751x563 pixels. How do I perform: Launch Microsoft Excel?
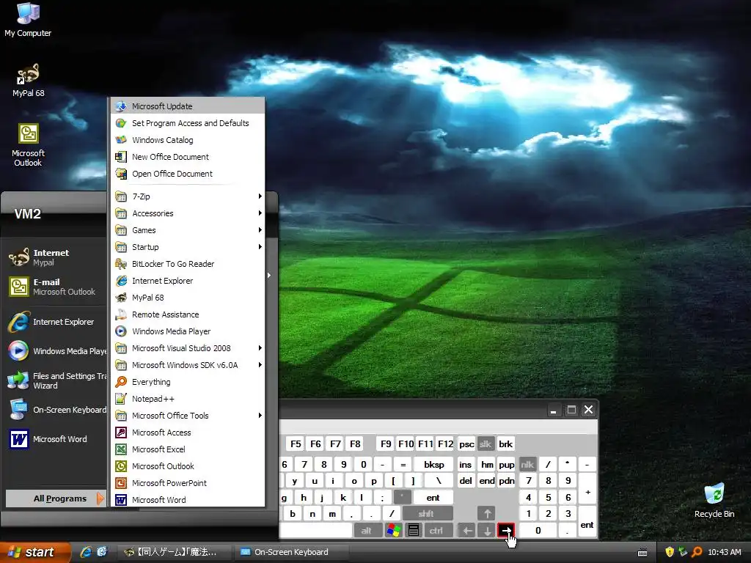pyautogui.click(x=188, y=449)
